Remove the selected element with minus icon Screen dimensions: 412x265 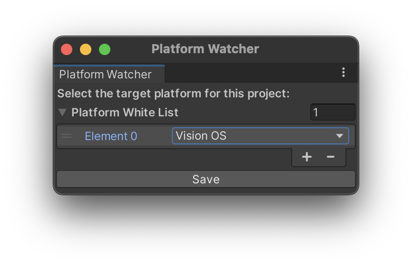point(331,157)
